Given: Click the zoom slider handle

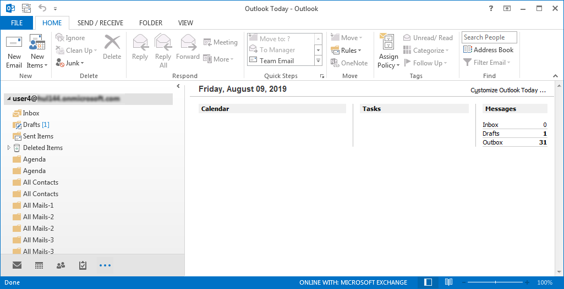Looking at the screenshot, I should [x=495, y=282].
